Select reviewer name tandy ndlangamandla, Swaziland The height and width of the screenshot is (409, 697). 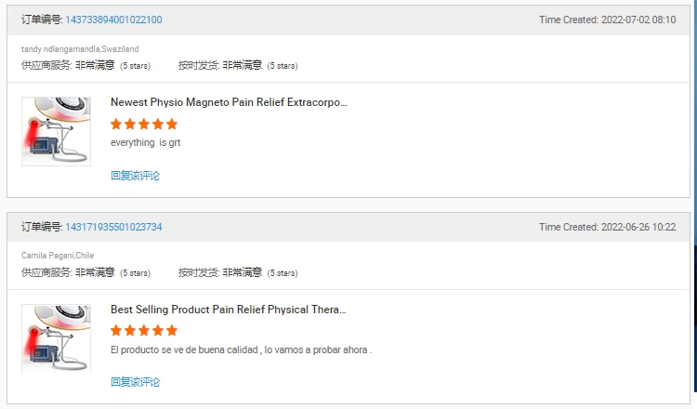click(x=80, y=48)
